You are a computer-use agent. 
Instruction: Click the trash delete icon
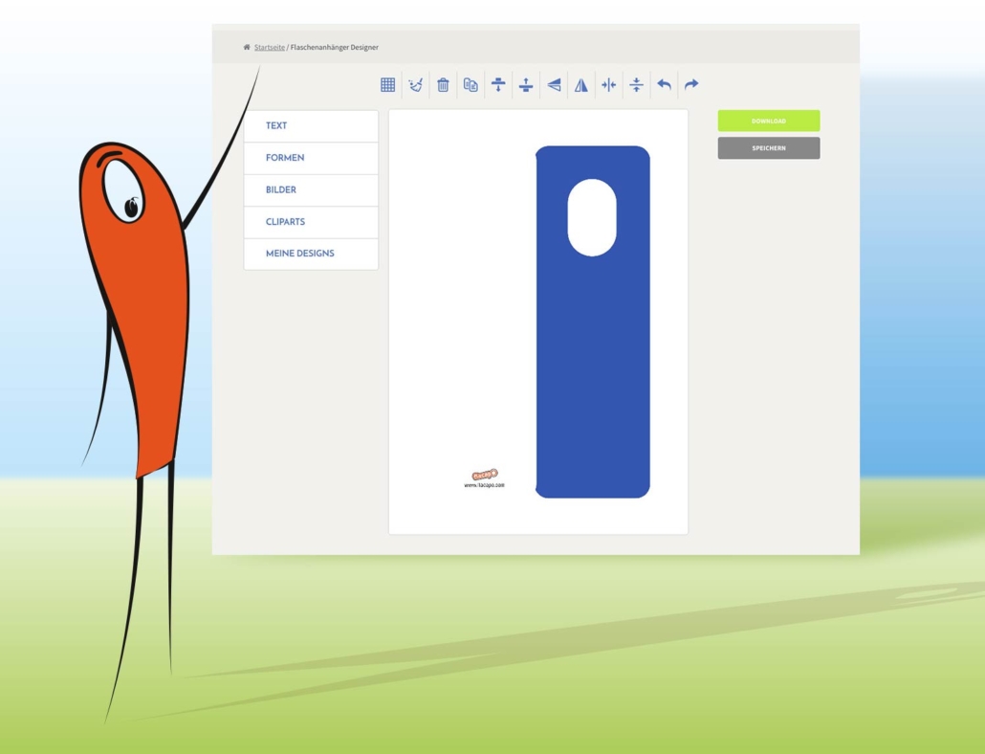pyautogui.click(x=443, y=85)
